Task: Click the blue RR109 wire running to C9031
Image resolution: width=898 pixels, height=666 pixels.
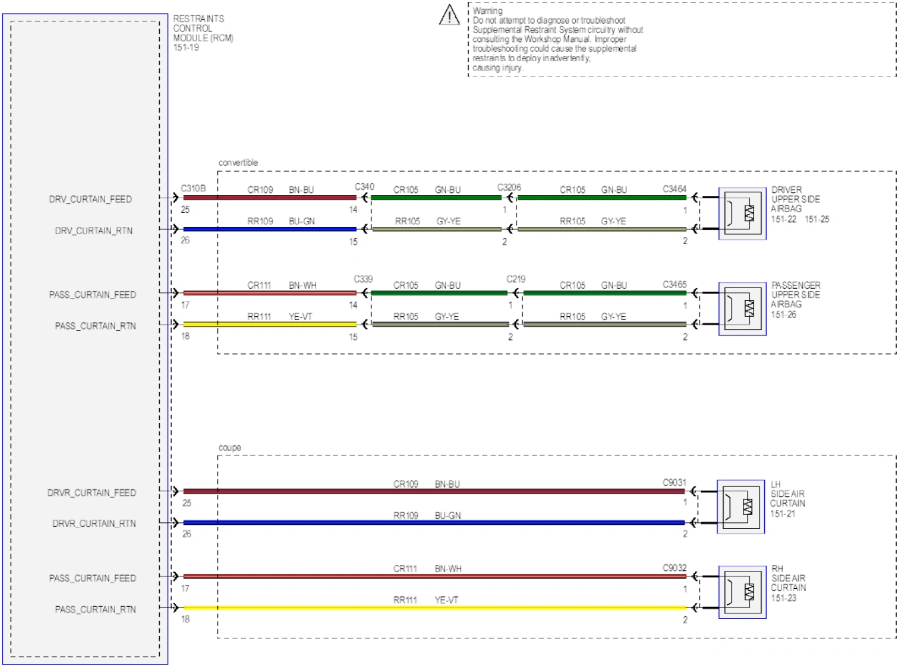Action: pos(435,523)
